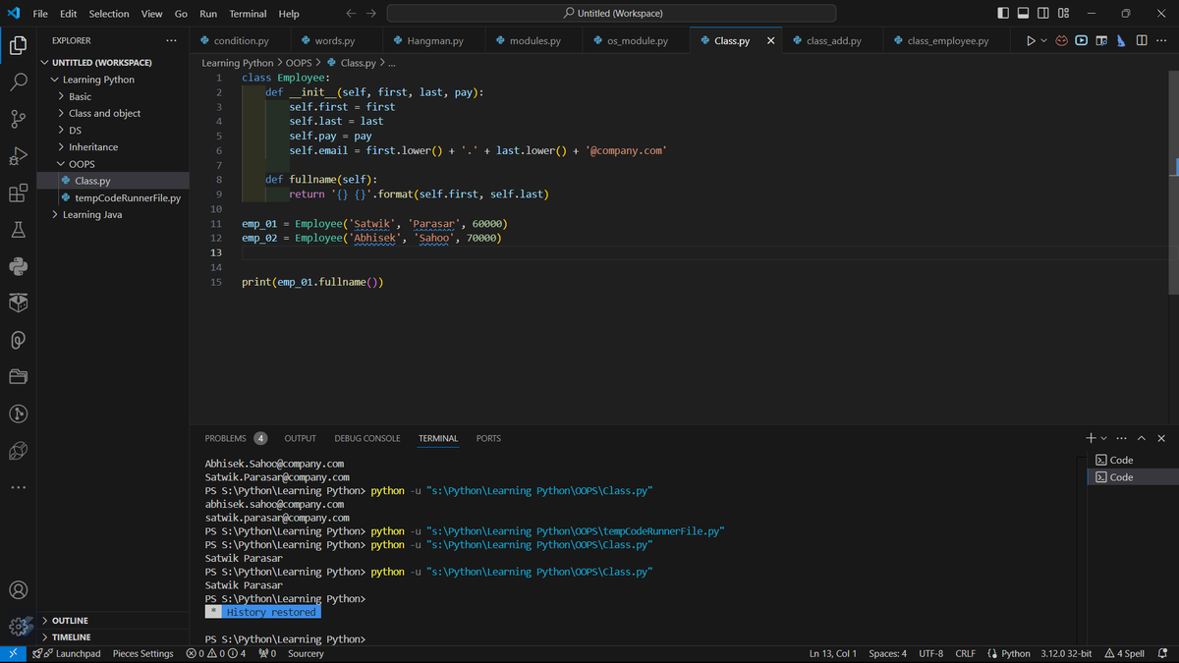Image resolution: width=1179 pixels, height=663 pixels.
Task: Run the Python file with play button
Action: (x=1031, y=40)
